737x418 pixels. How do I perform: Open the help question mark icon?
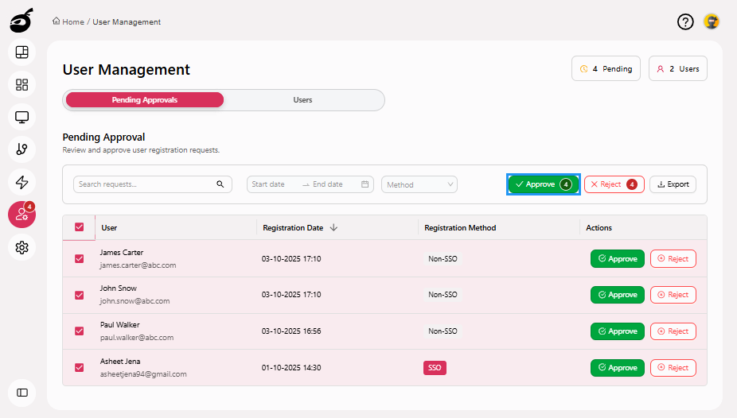pyautogui.click(x=685, y=21)
